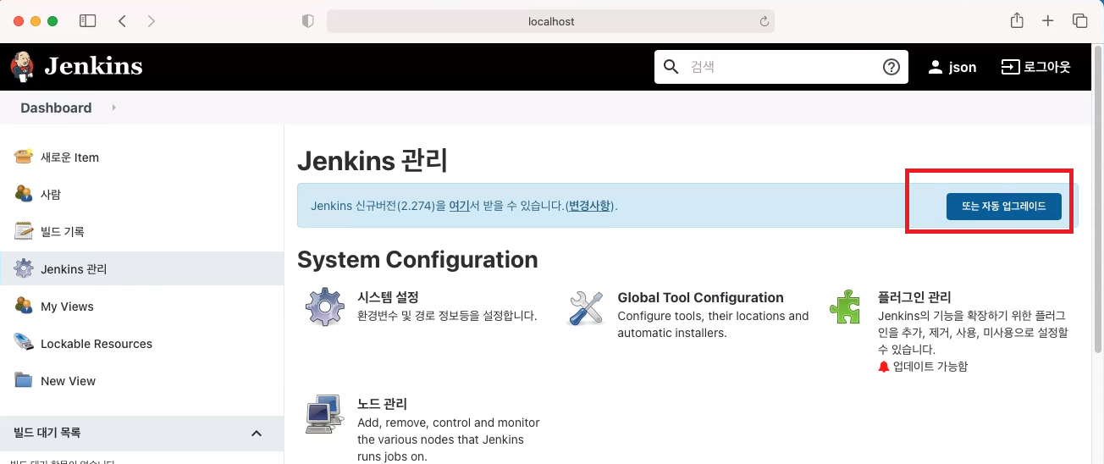
Task: Click the 빌드 대기 목록 panel title
Action: 47,433
